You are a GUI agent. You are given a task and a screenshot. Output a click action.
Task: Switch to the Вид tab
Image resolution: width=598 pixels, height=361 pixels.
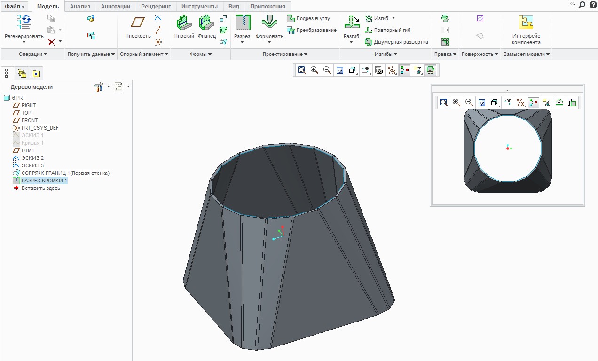click(234, 7)
